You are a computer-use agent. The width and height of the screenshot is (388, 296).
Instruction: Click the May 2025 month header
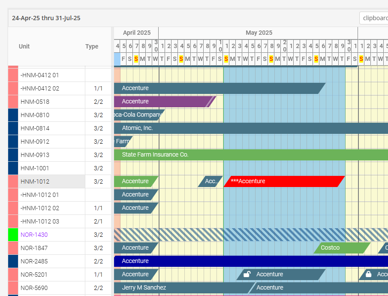tap(259, 33)
